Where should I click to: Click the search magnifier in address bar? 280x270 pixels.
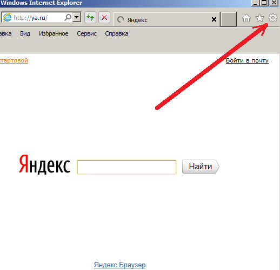[x=68, y=17]
